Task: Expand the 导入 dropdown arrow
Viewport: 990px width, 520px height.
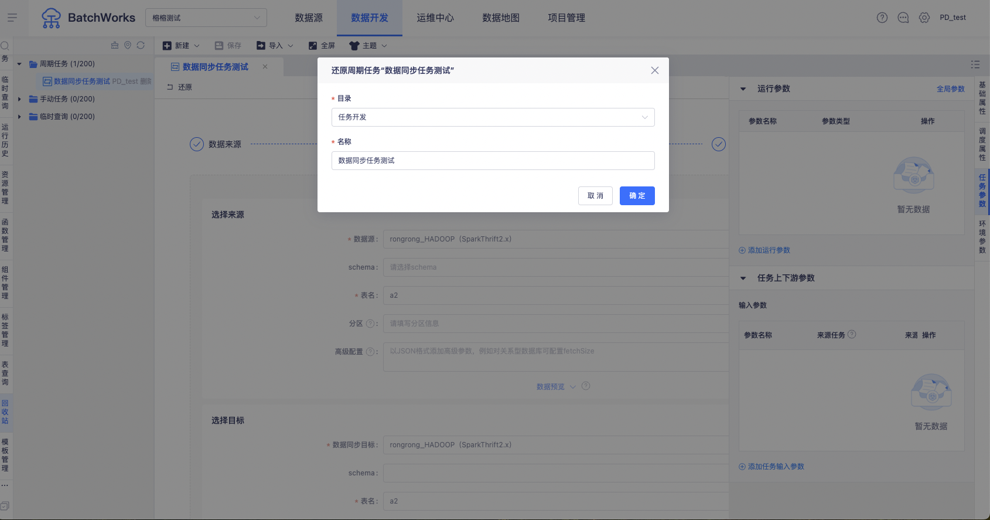Action: tap(291, 46)
